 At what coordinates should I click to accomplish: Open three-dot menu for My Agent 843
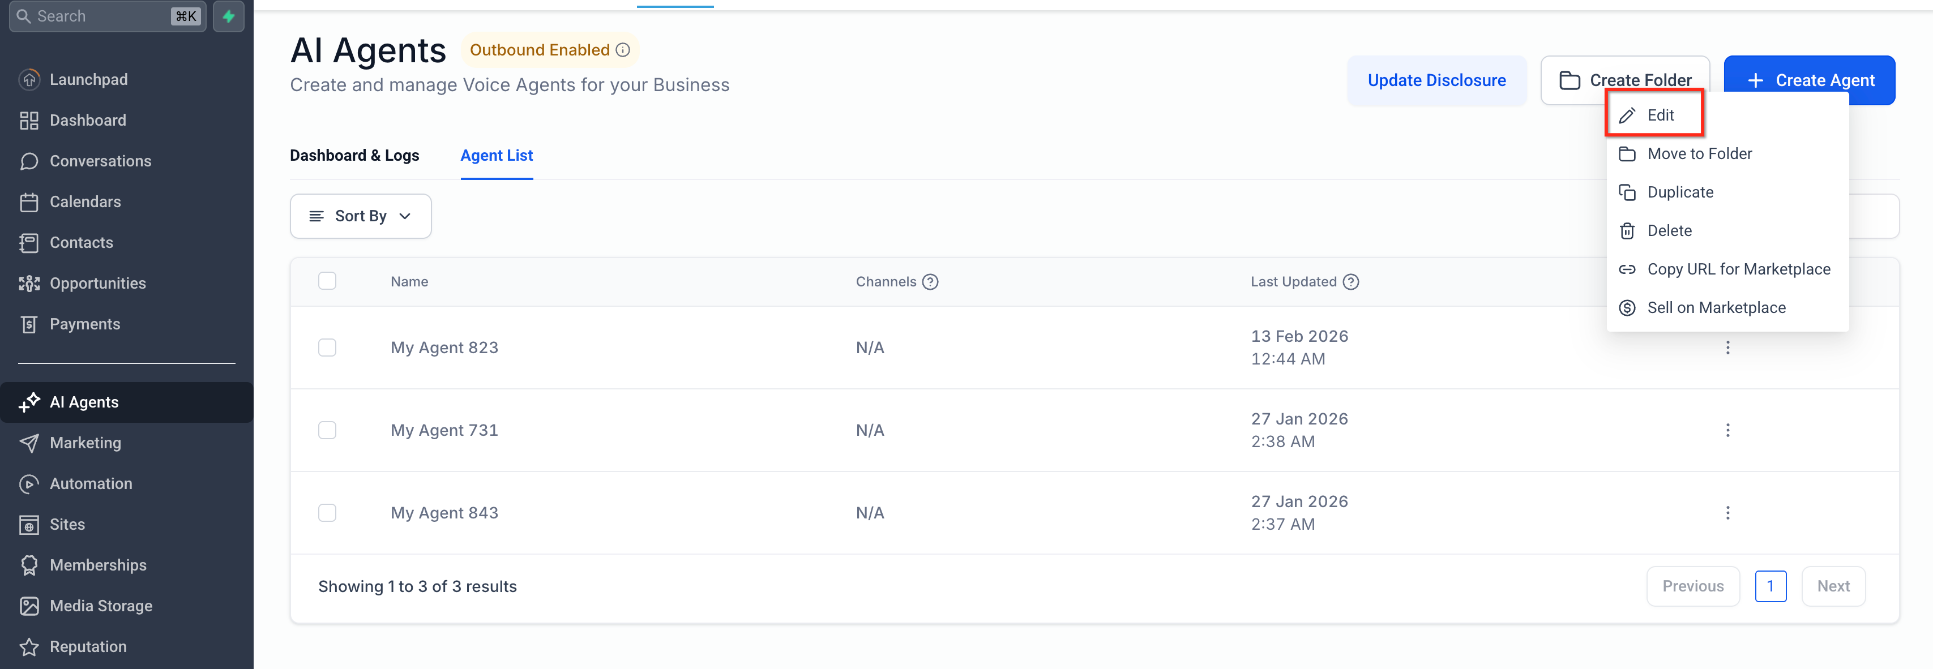click(1727, 513)
